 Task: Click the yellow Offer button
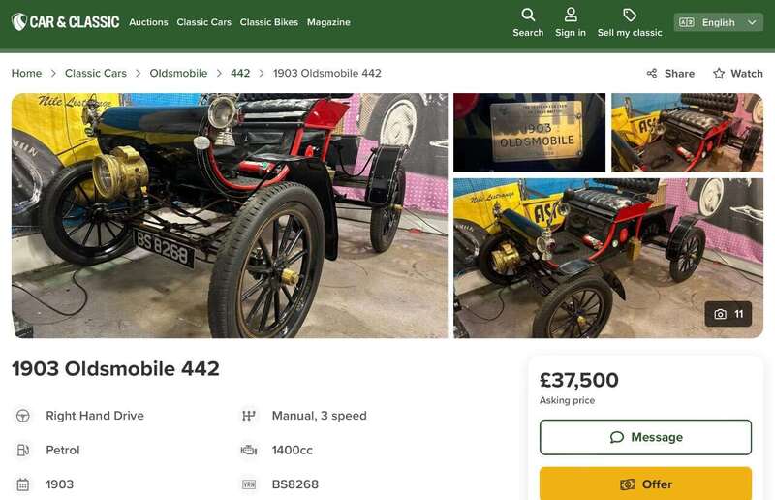coord(645,484)
